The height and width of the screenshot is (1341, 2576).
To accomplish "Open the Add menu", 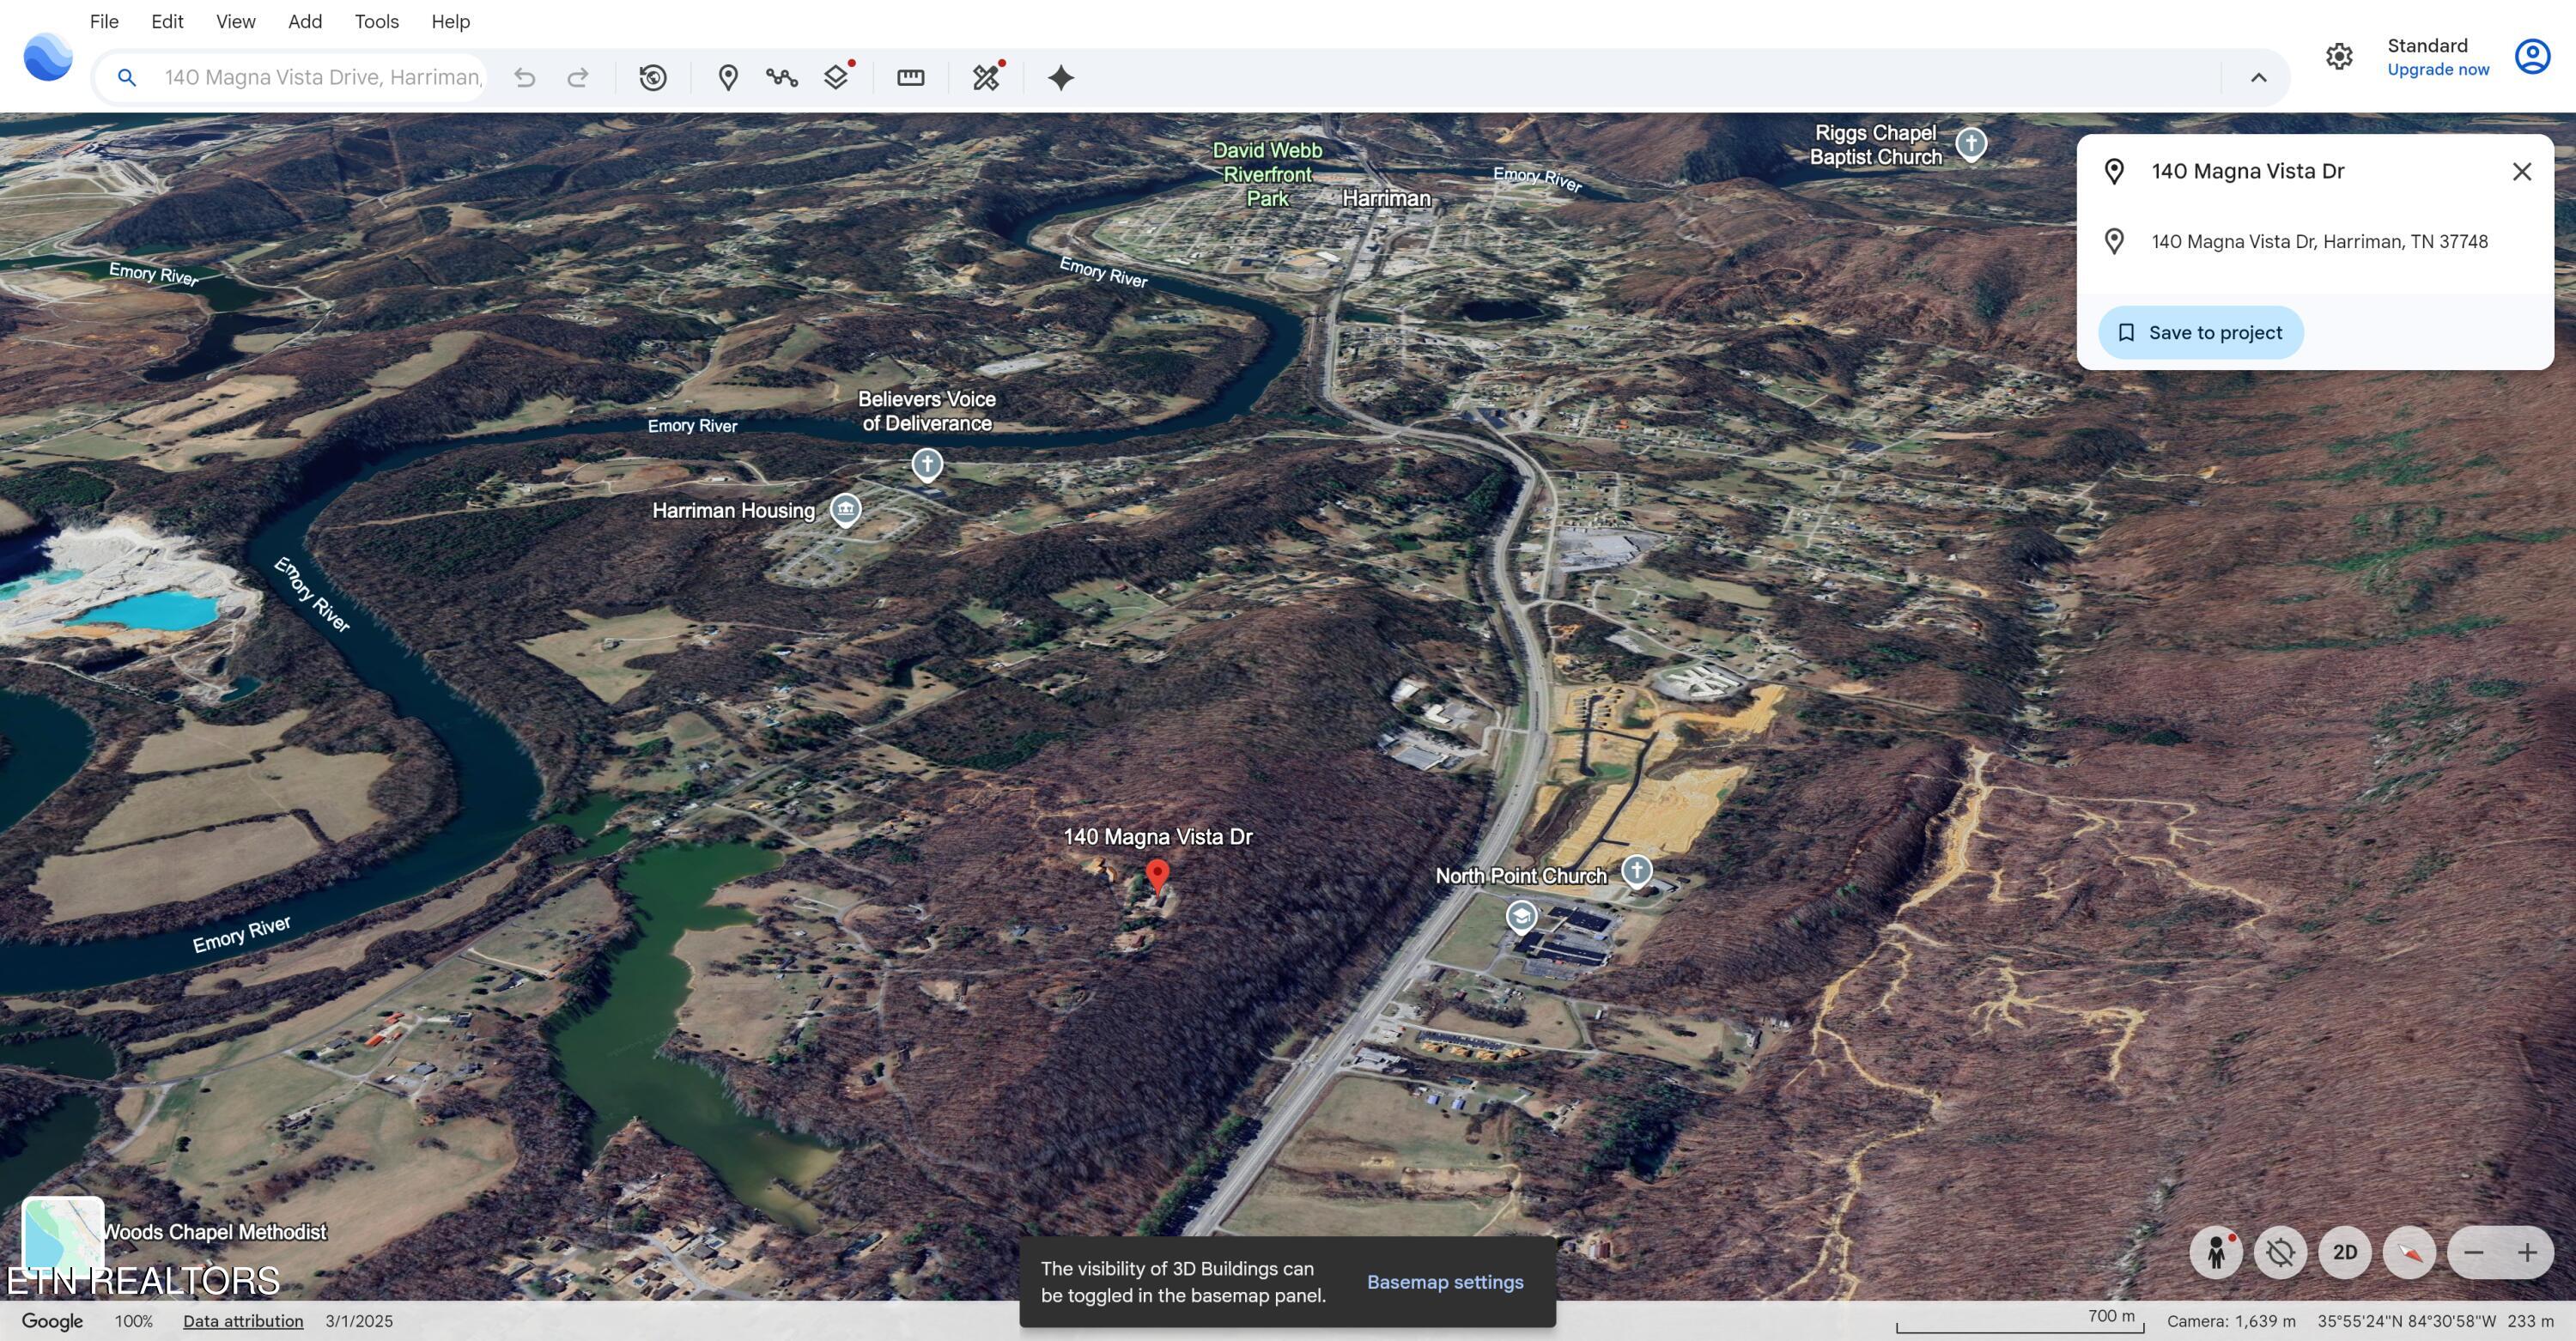I will (305, 21).
